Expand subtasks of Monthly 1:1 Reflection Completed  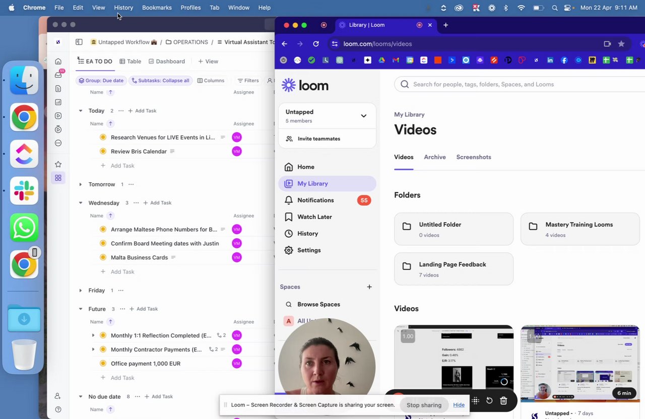coord(93,335)
